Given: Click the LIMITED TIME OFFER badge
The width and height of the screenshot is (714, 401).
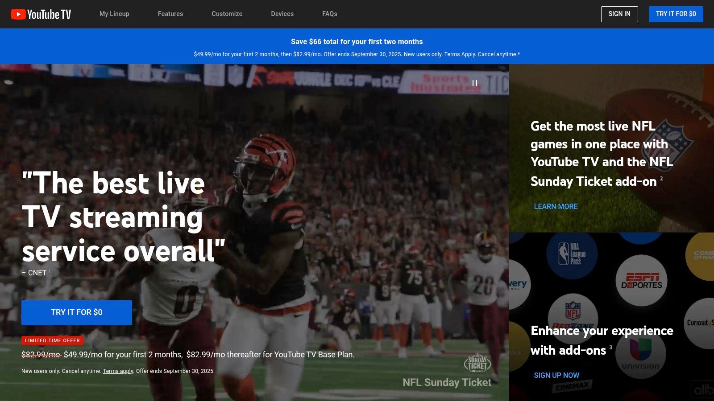Looking at the screenshot, I should (52, 340).
